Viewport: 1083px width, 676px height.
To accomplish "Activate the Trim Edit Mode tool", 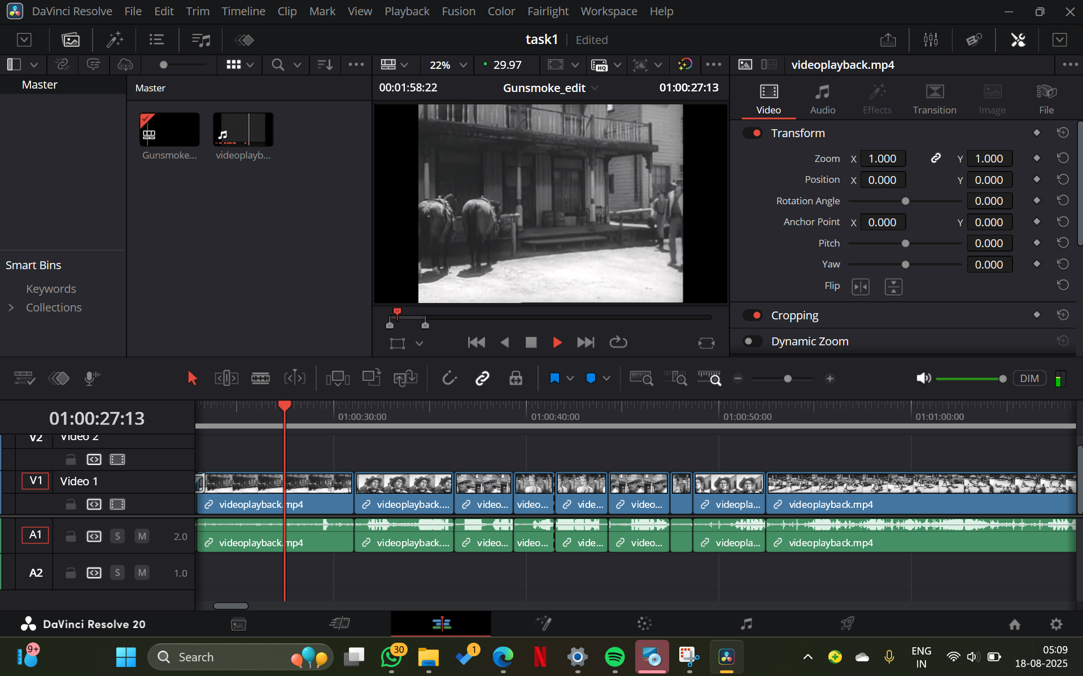I will pos(226,378).
